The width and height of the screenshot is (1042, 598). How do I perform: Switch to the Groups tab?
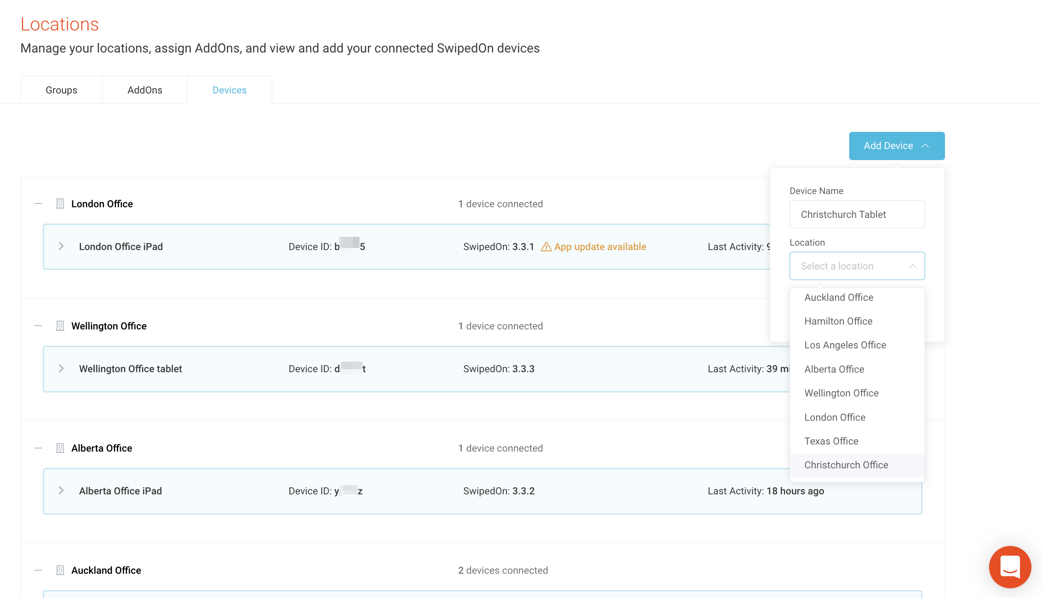click(61, 90)
